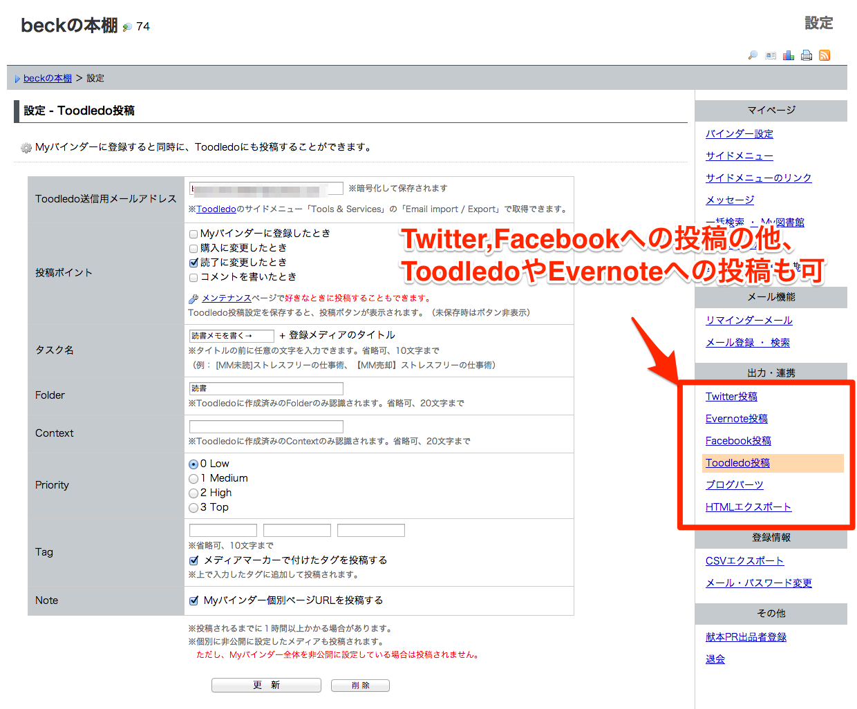Select the 2 High priority option
The image size is (857, 709).
[194, 493]
